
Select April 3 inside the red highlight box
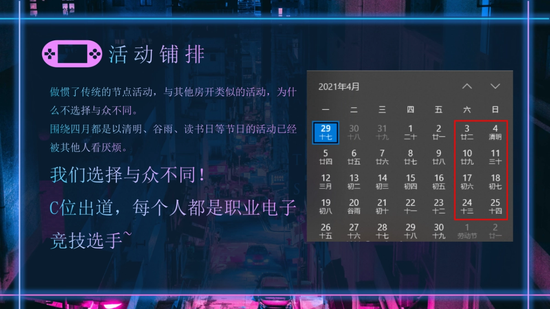pyautogui.click(x=467, y=132)
